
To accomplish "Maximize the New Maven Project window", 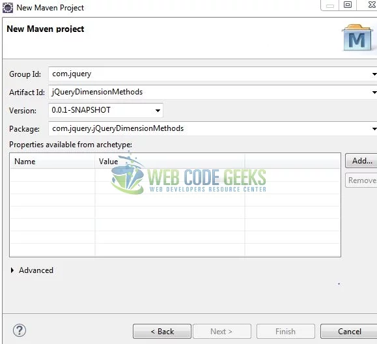I will pos(348,5).
